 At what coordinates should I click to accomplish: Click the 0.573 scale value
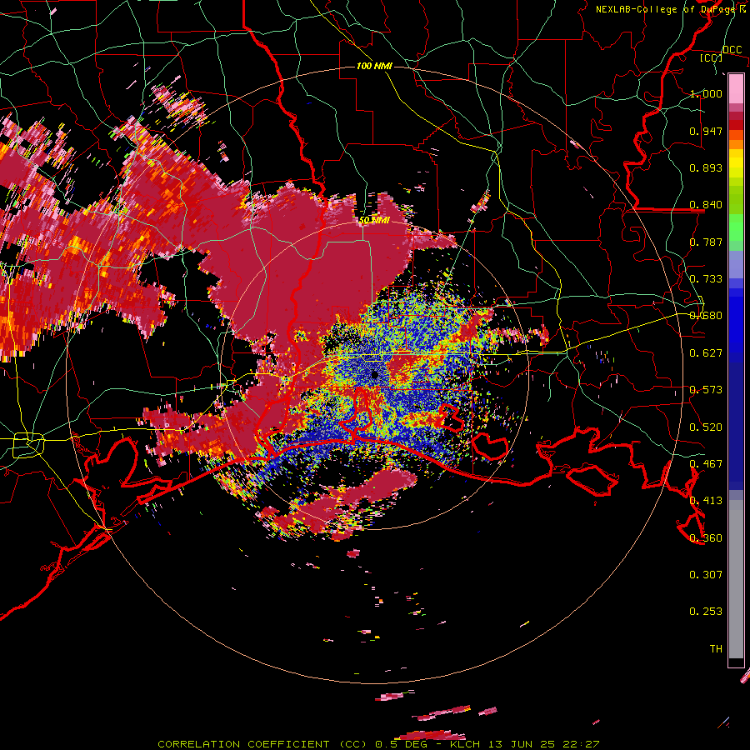click(706, 390)
